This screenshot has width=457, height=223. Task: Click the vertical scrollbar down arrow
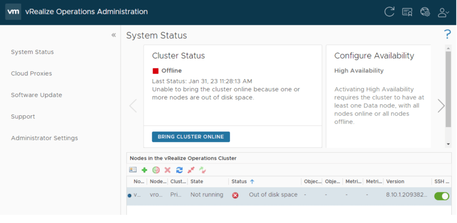[x=448, y=144]
